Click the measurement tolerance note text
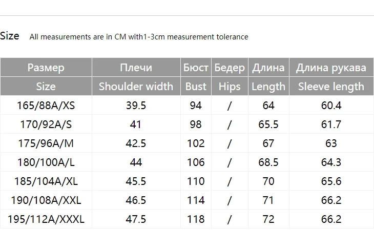The image size is (374, 250). pyautogui.click(x=139, y=37)
